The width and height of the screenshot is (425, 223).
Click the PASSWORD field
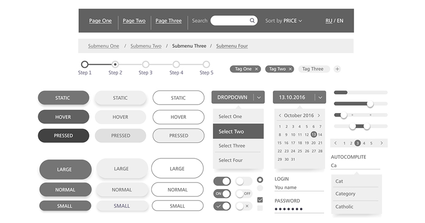pyautogui.click(x=299, y=209)
